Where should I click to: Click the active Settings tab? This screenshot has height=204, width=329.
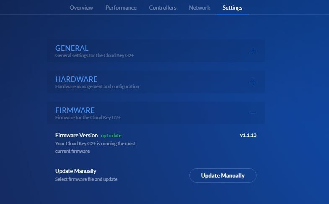coord(232,8)
